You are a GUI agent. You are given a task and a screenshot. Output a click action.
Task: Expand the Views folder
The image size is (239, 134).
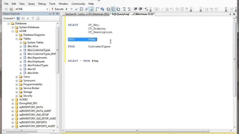tap(16, 77)
